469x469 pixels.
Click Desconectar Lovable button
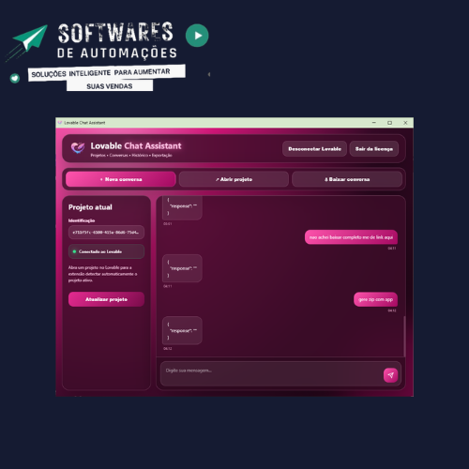coord(314,149)
